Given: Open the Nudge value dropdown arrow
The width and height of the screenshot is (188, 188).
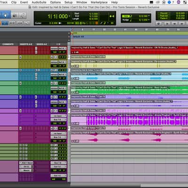Looking at the screenshot, I should (149, 20).
